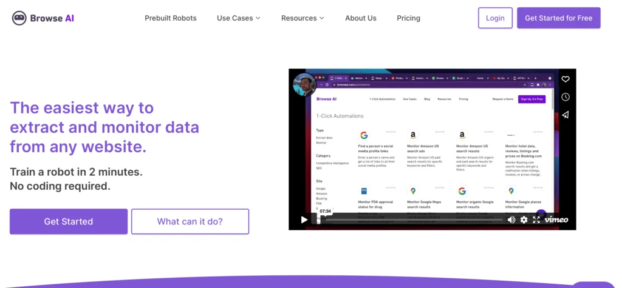Viewport: 622px width, 288px height.
Task: Expand the Resources dropdown menu
Action: (302, 18)
